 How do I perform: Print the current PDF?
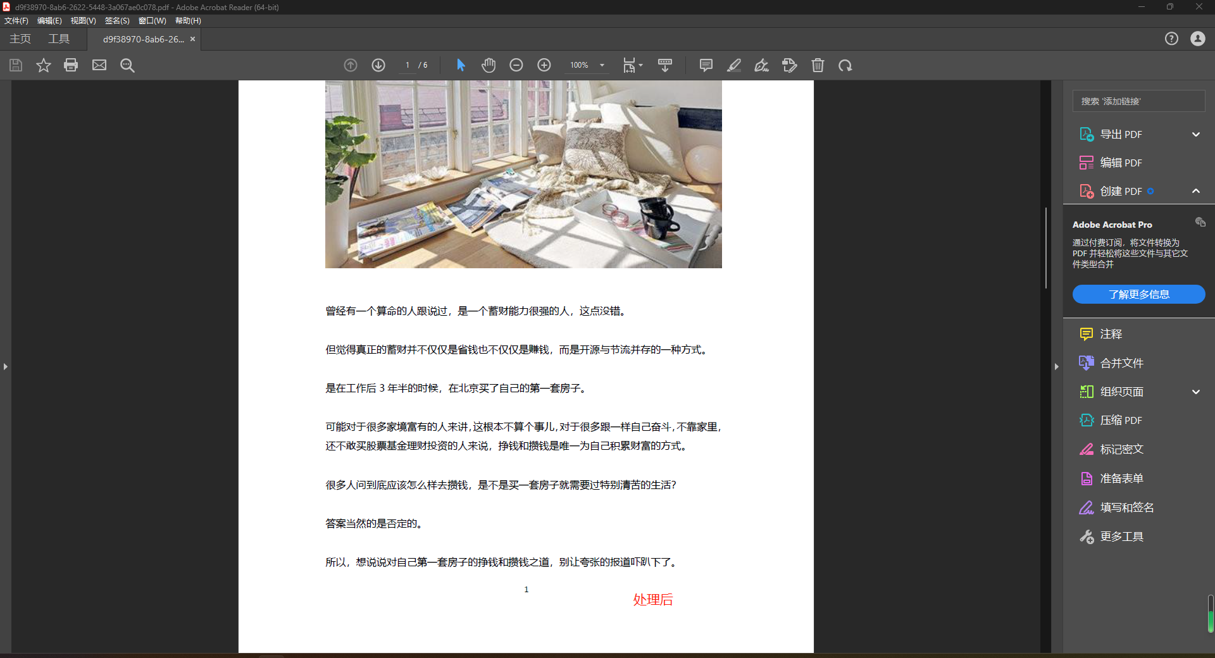click(70, 65)
